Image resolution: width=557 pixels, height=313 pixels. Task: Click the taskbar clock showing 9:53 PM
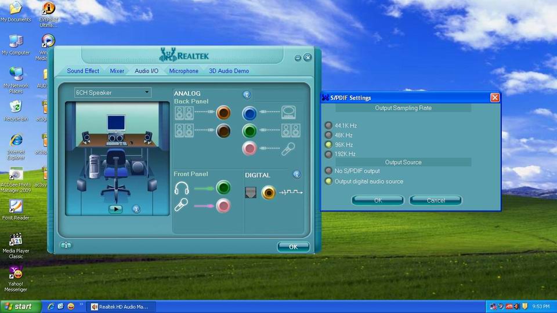[x=541, y=306]
